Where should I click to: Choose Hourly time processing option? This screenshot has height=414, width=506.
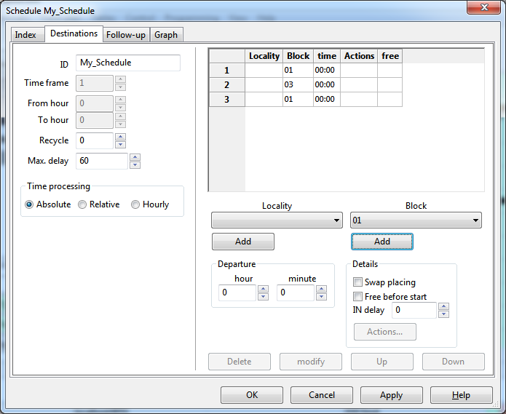click(x=135, y=204)
